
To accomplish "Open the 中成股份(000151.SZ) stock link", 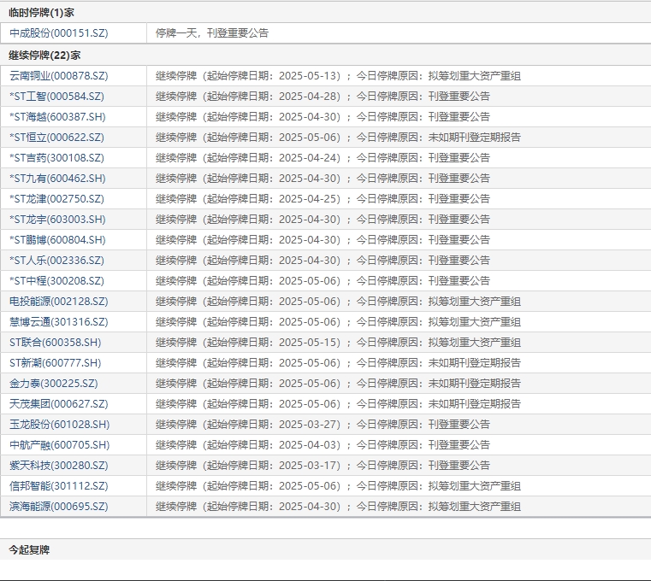I will point(59,33).
